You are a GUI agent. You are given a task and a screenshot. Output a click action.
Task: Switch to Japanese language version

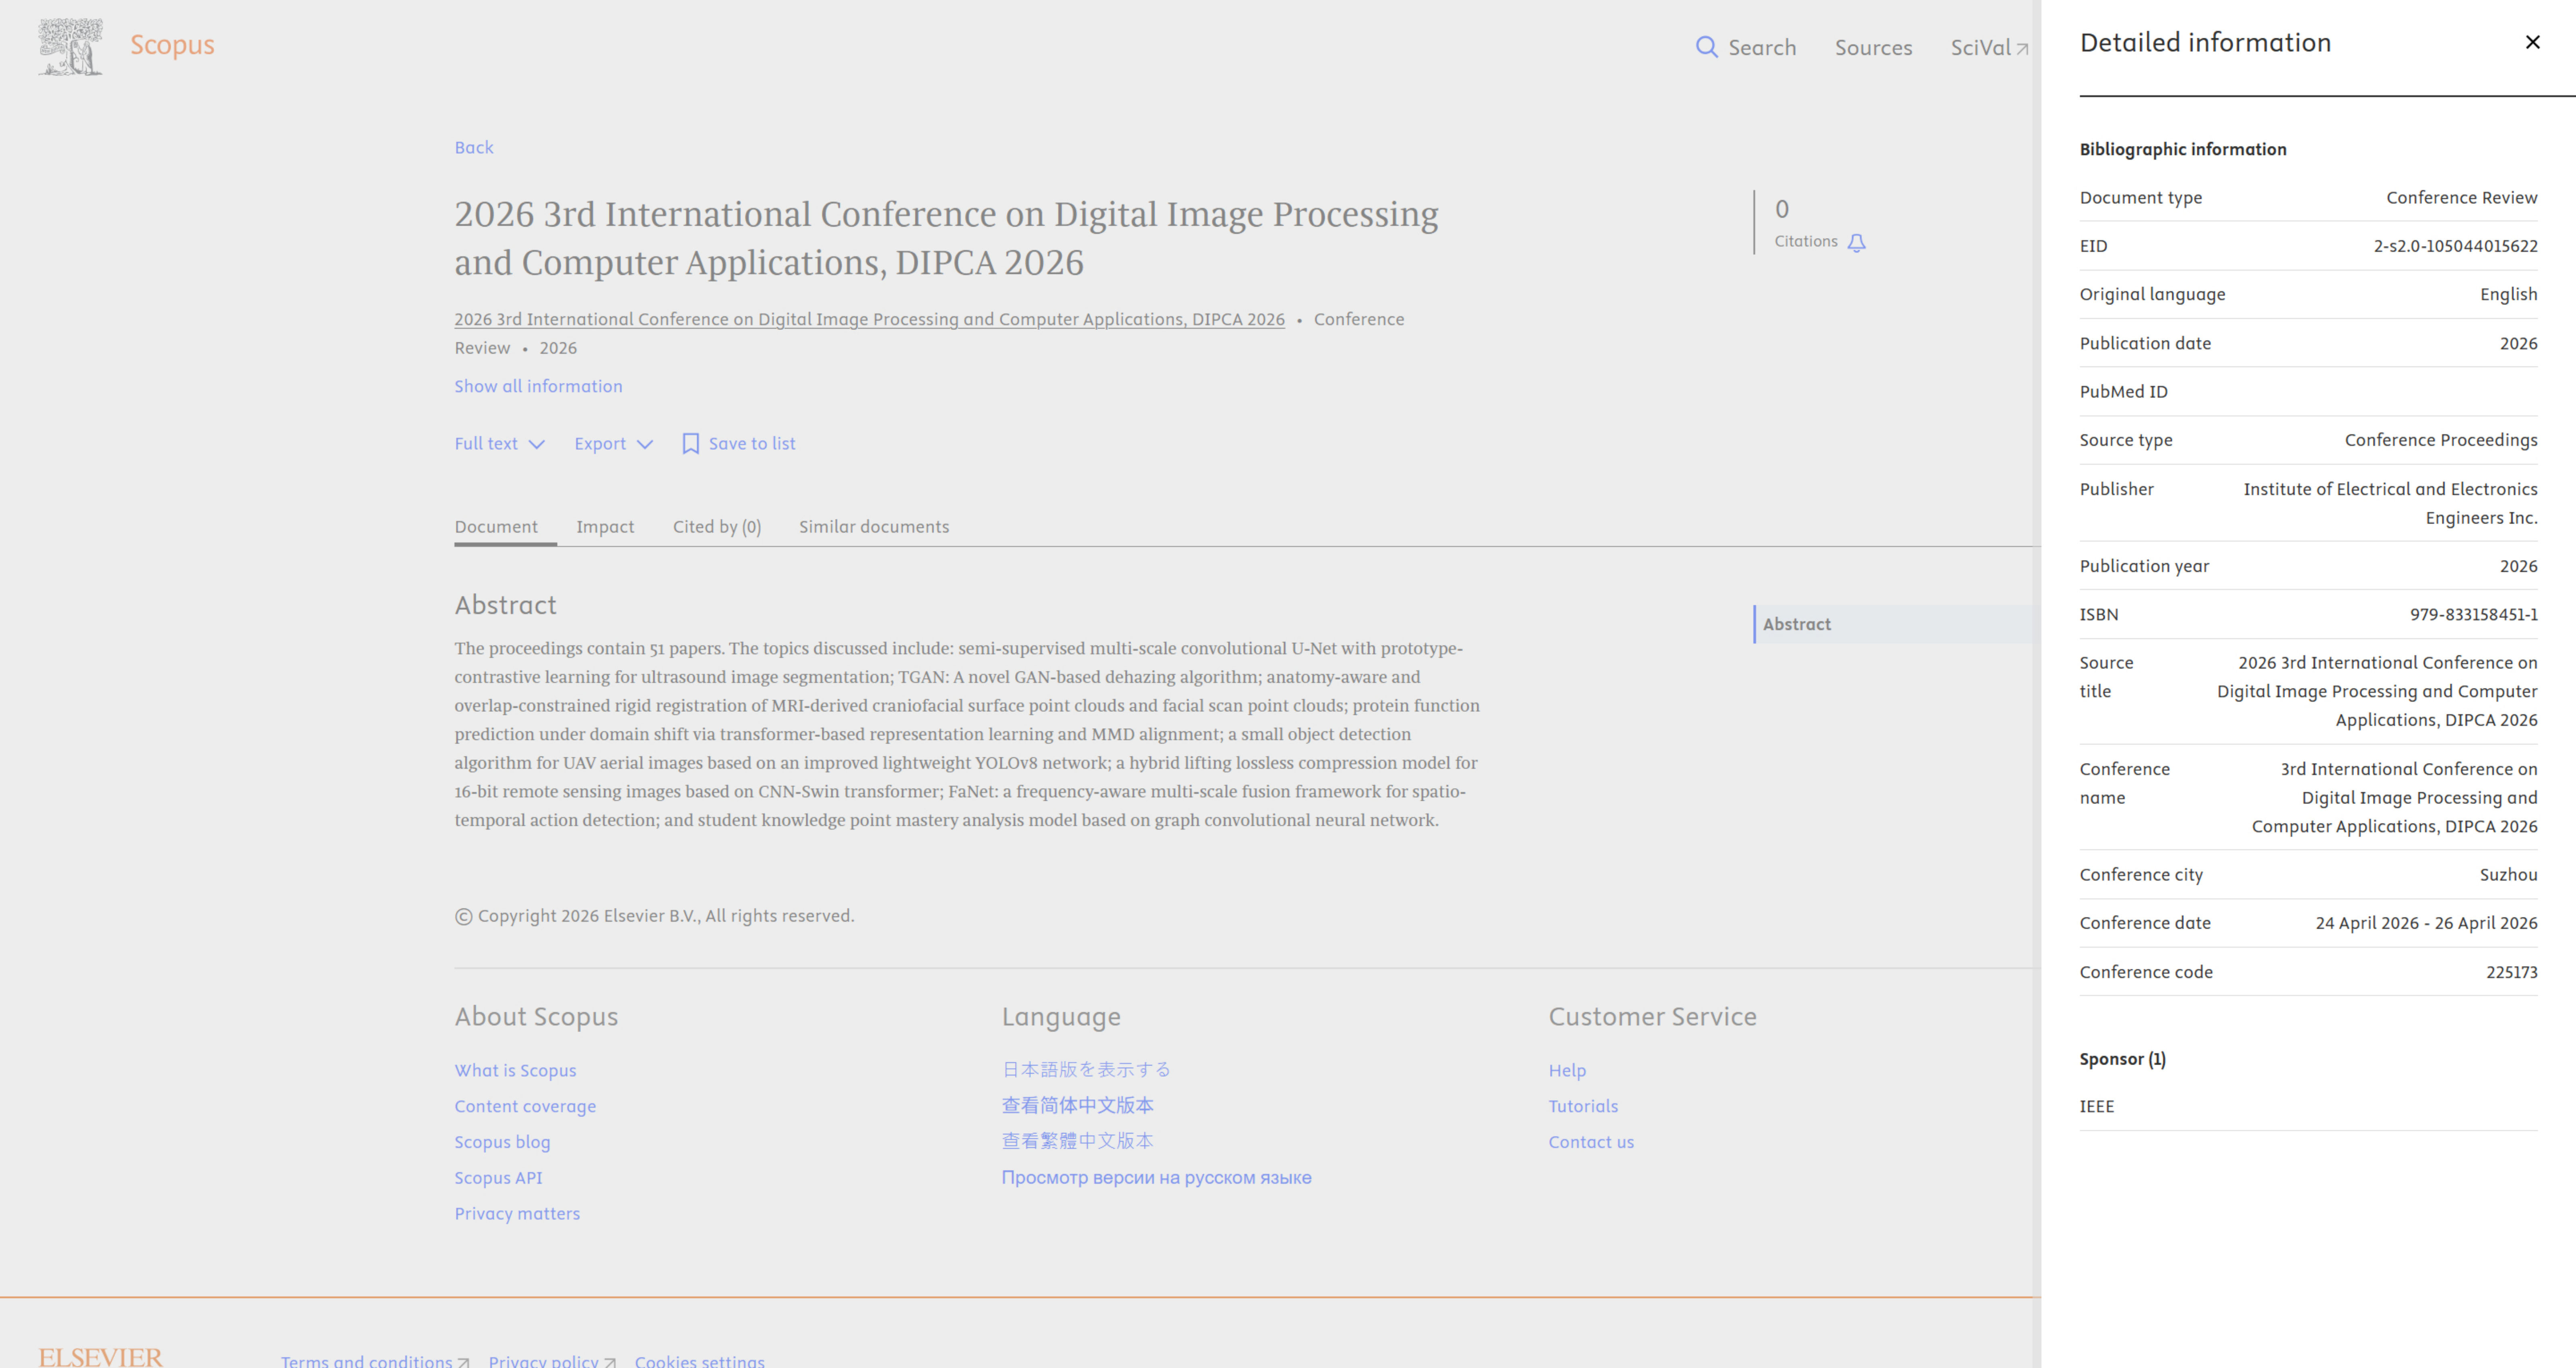[x=1086, y=1069]
